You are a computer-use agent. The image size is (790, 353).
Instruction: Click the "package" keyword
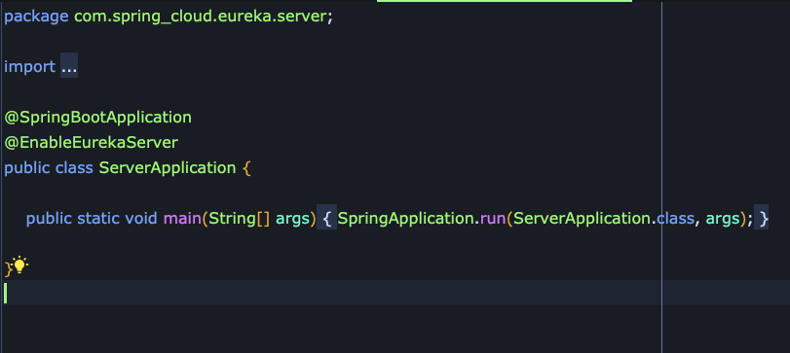(36, 17)
